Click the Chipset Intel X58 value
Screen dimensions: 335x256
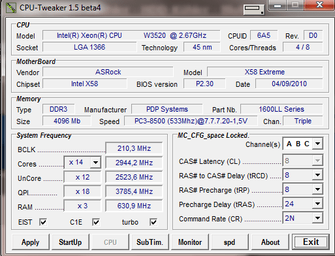tap(85, 84)
